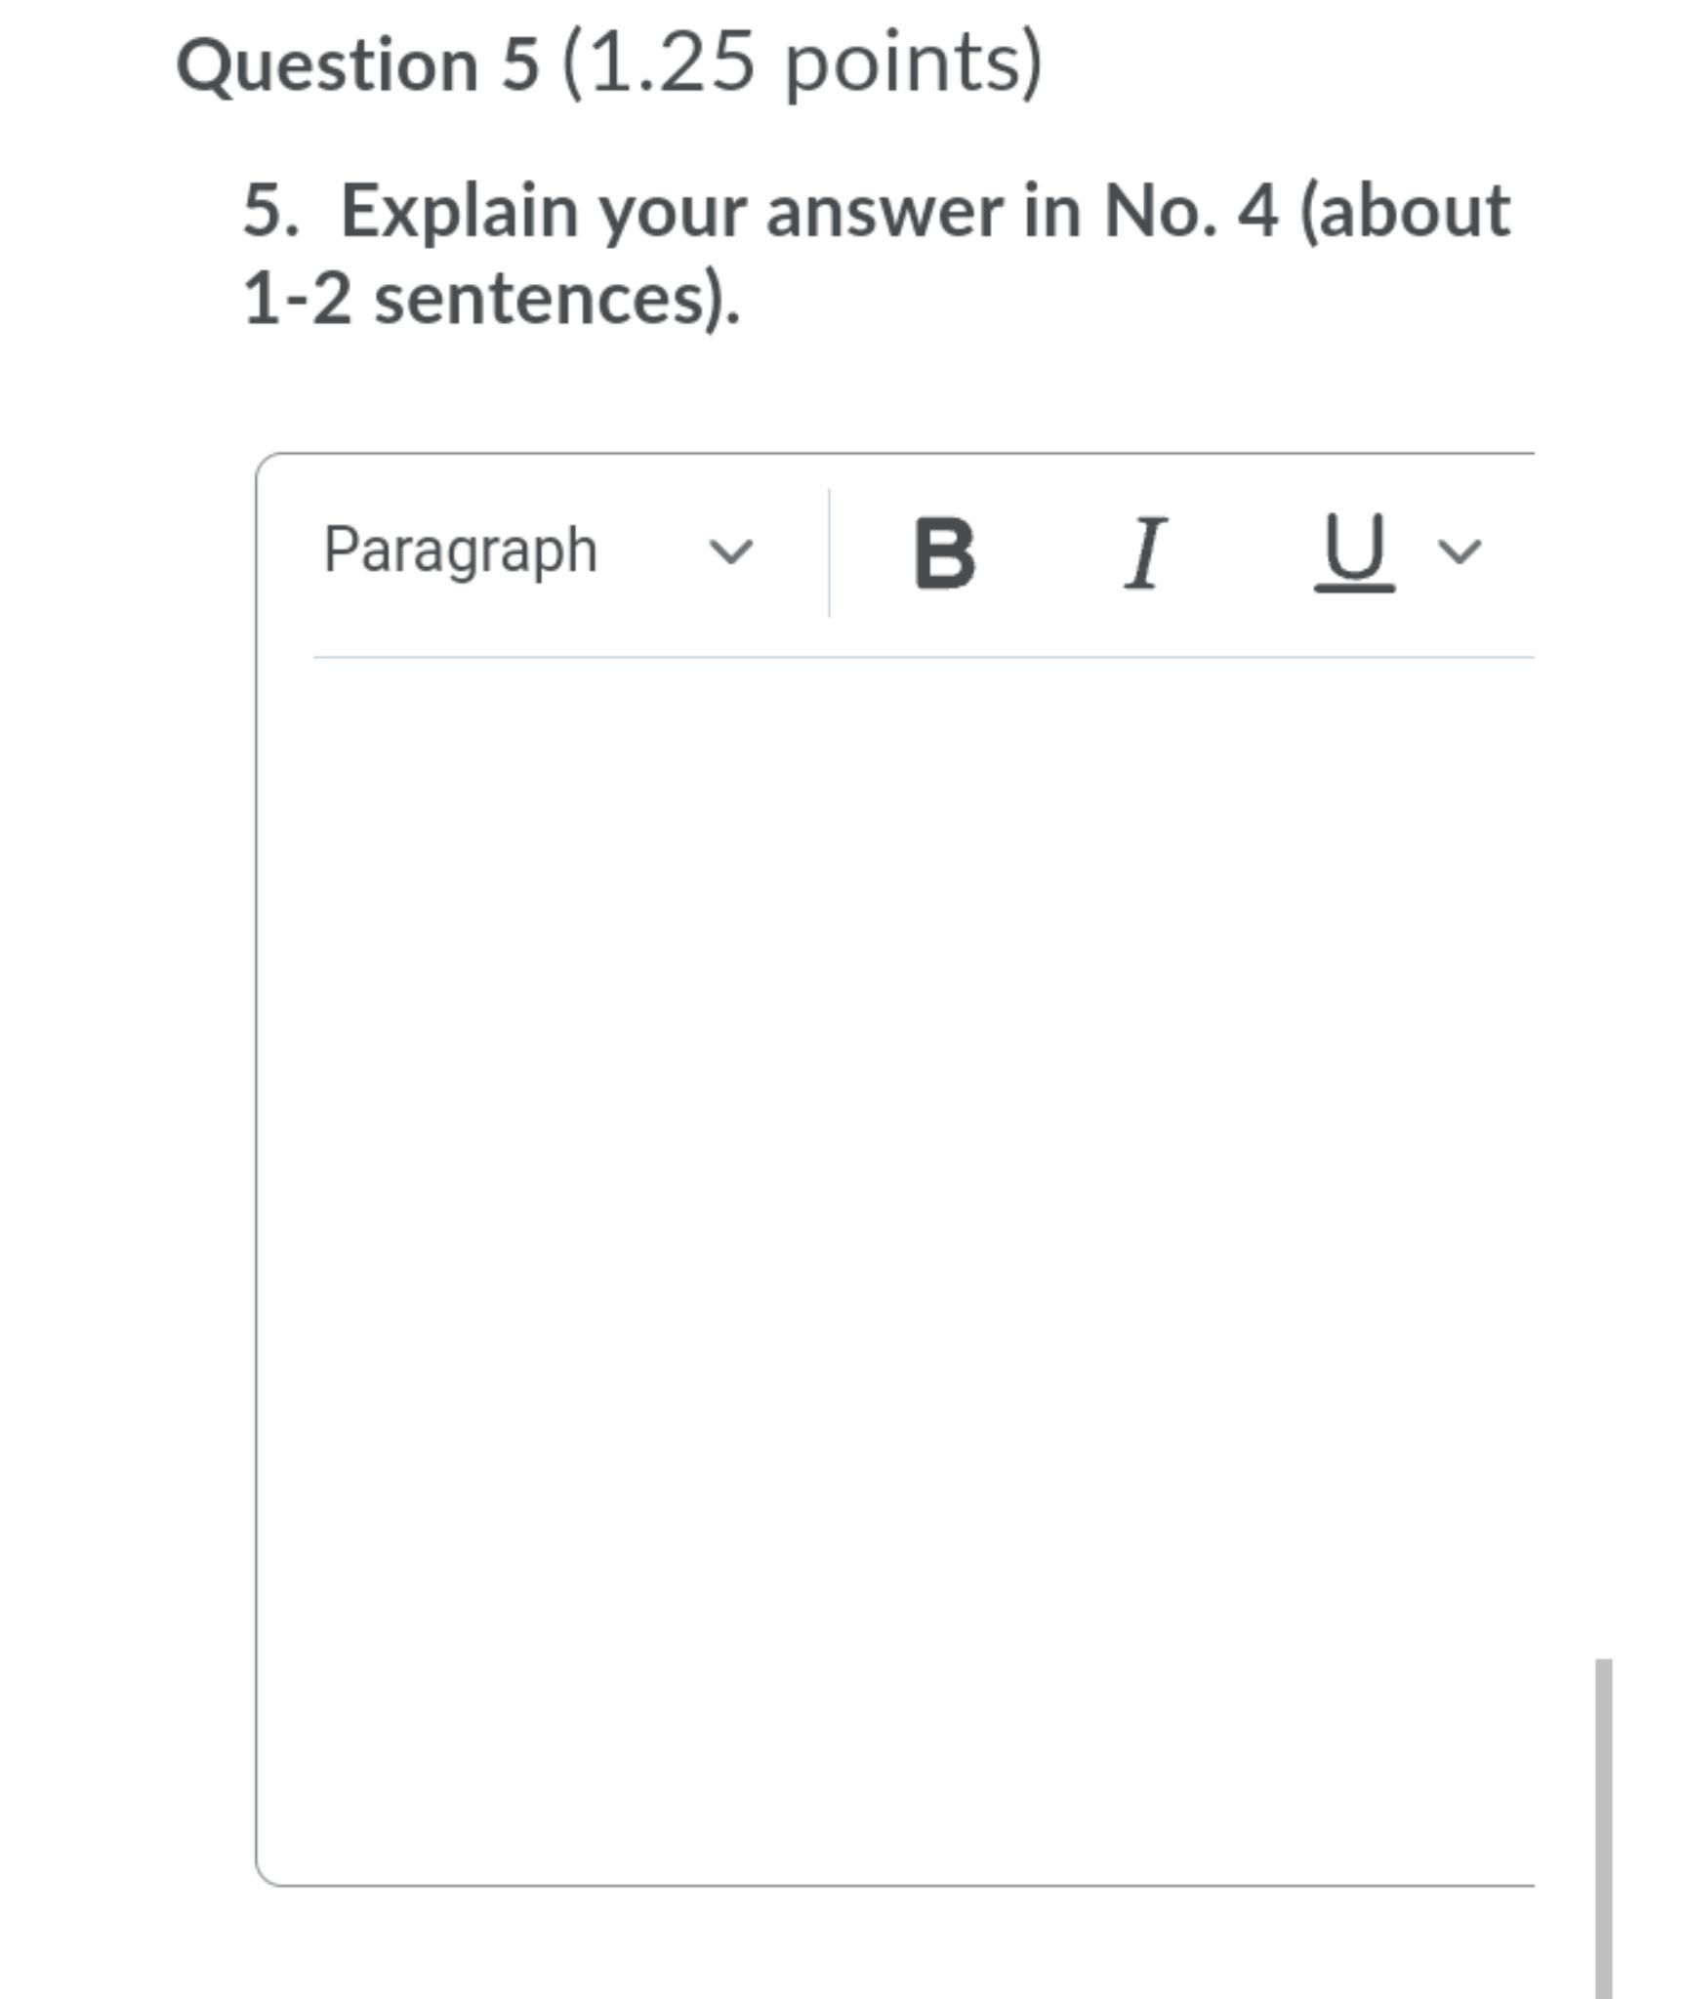Toggle bold formatting in the editor
Image resolution: width=1686 pixels, height=1999 pixels.
944,552
